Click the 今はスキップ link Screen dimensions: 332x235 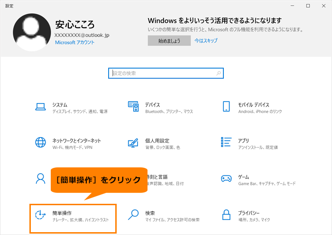(x=206, y=41)
